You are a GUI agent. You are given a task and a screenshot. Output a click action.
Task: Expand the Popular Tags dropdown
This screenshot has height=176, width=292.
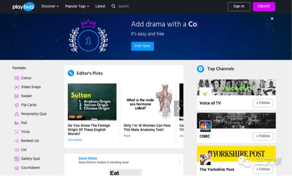coord(77,6)
